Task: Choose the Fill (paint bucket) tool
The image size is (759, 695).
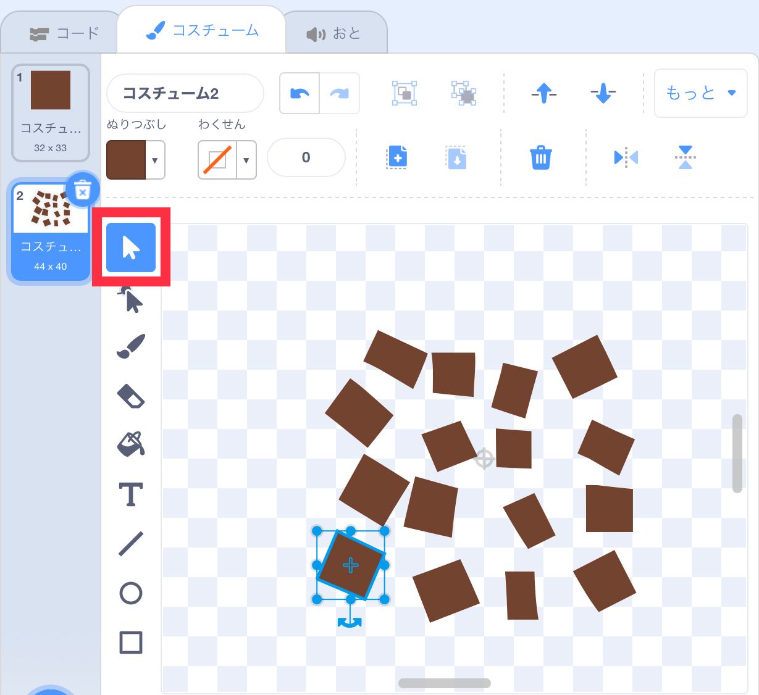Action: click(130, 444)
